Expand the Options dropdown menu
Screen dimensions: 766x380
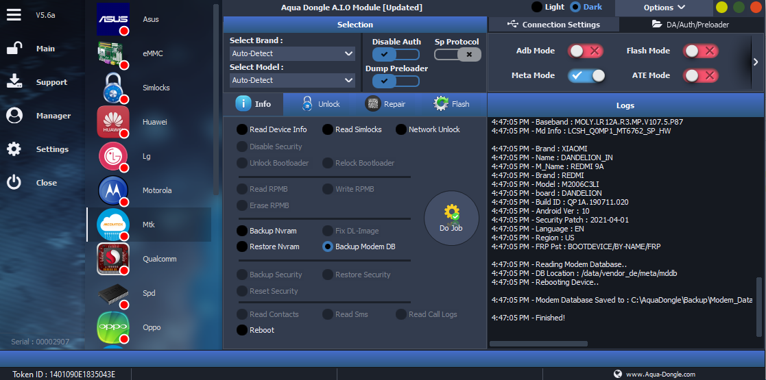pyautogui.click(x=664, y=8)
